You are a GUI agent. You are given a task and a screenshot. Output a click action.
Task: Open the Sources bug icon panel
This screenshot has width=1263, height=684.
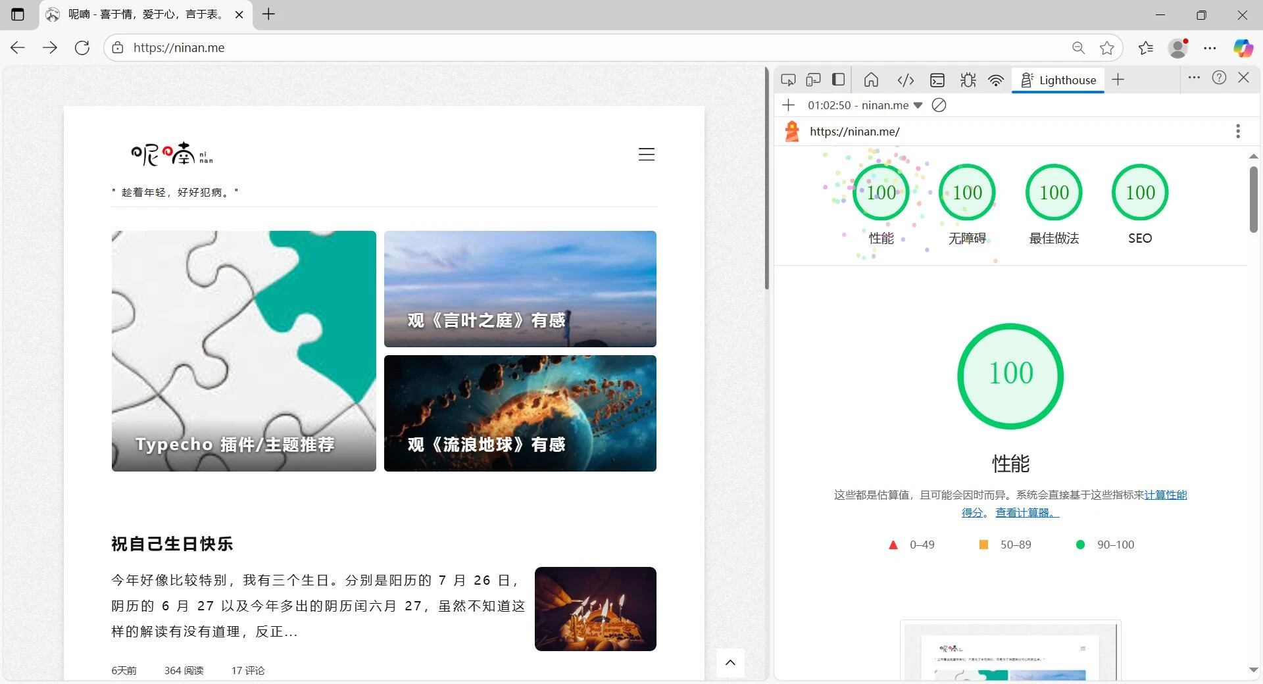[968, 80]
